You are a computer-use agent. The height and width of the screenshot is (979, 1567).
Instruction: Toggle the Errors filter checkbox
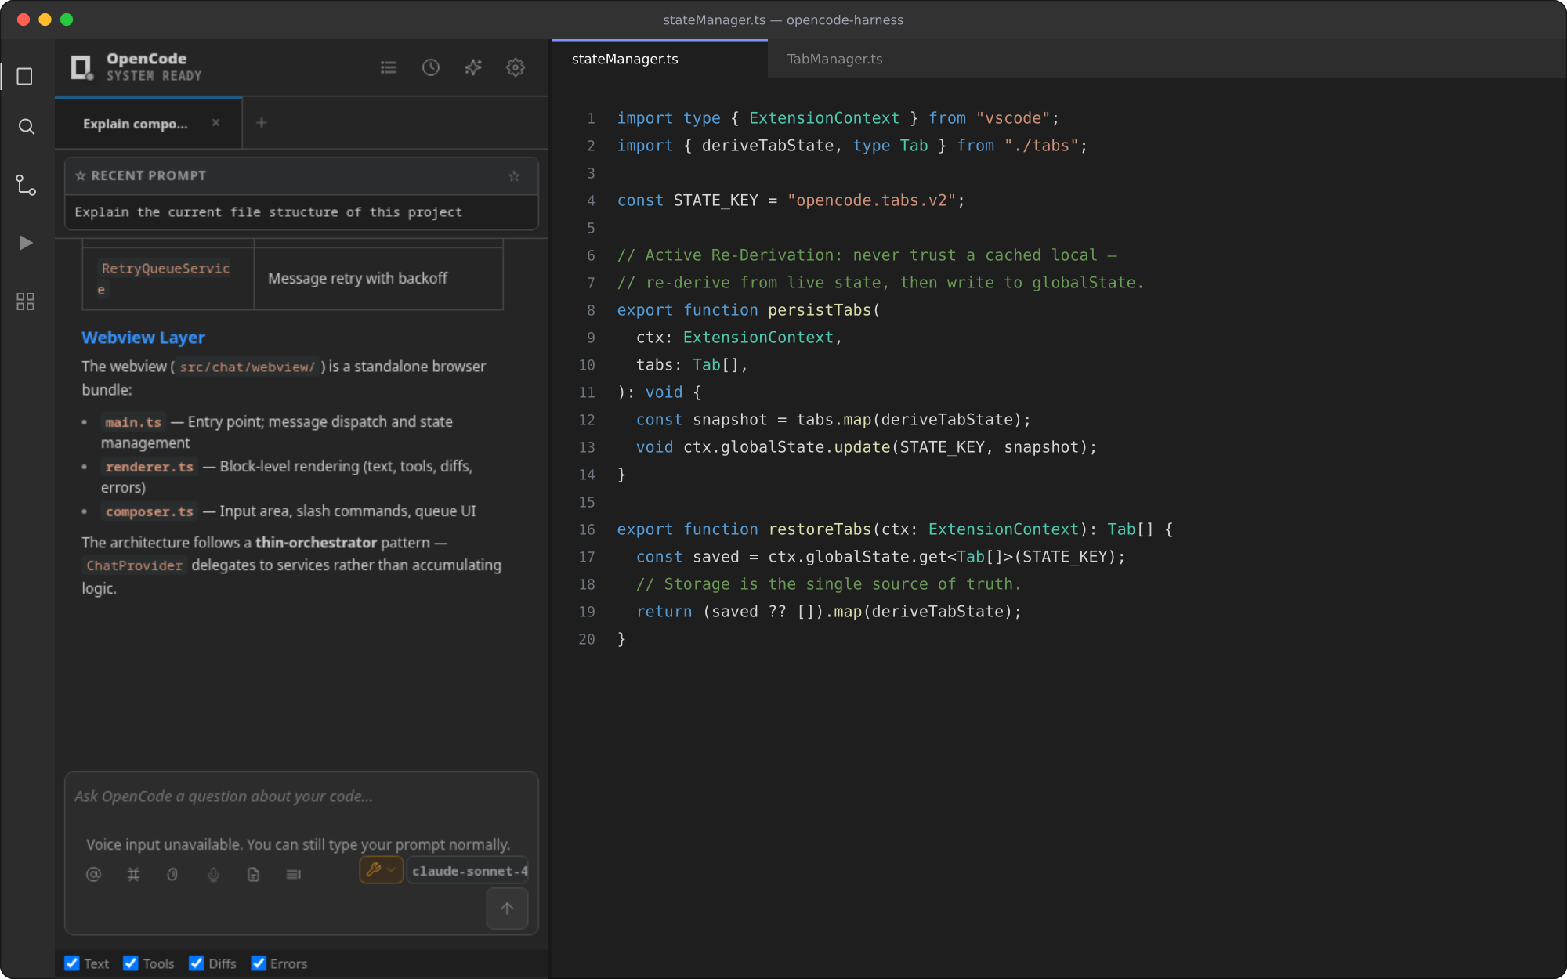coord(259,963)
